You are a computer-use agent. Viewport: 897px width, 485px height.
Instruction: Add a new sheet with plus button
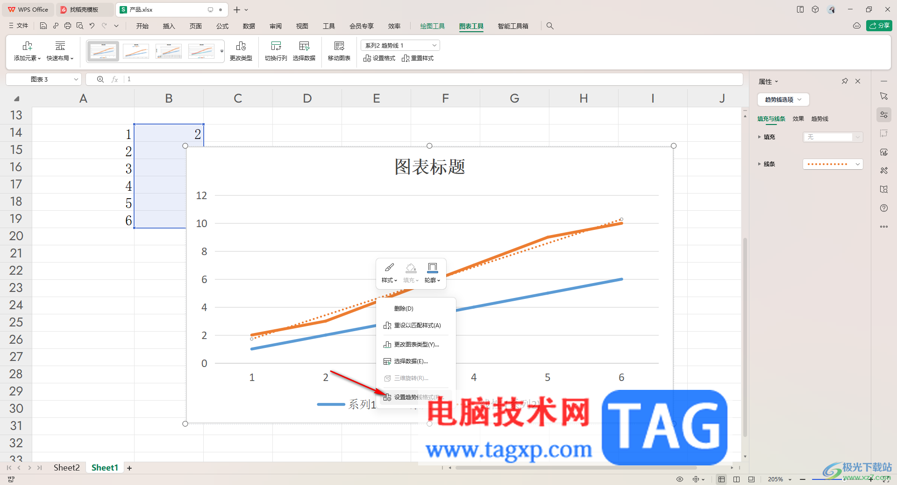pyautogui.click(x=129, y=468)
